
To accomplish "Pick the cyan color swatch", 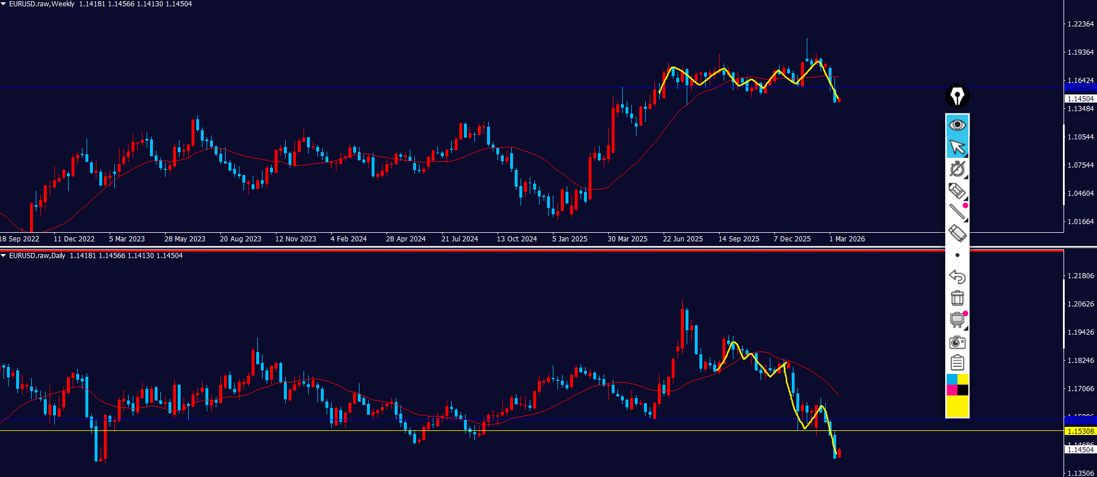I will pos(952,379).
